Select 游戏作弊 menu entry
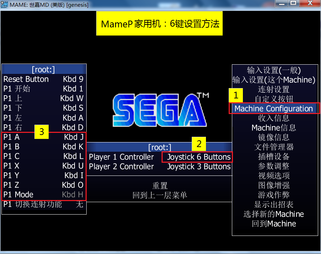The image size is (321, 254). point(274,195)
